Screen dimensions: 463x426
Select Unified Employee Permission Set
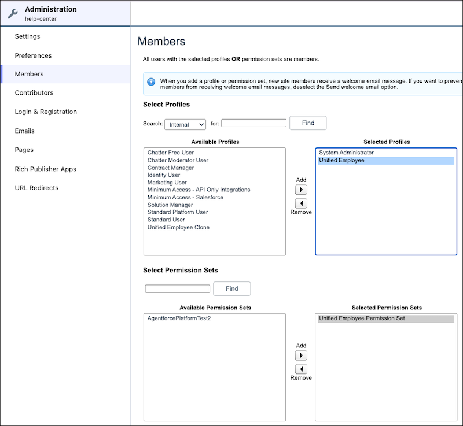click(386, 318)
